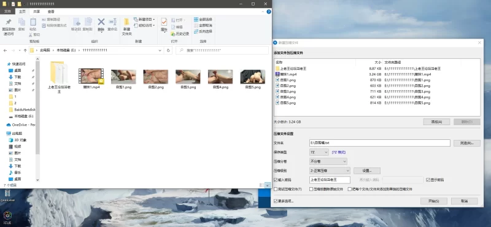Click the OneDrive cloud icon in the sidebar
The image size is (491, 227).
coord(9,125)
